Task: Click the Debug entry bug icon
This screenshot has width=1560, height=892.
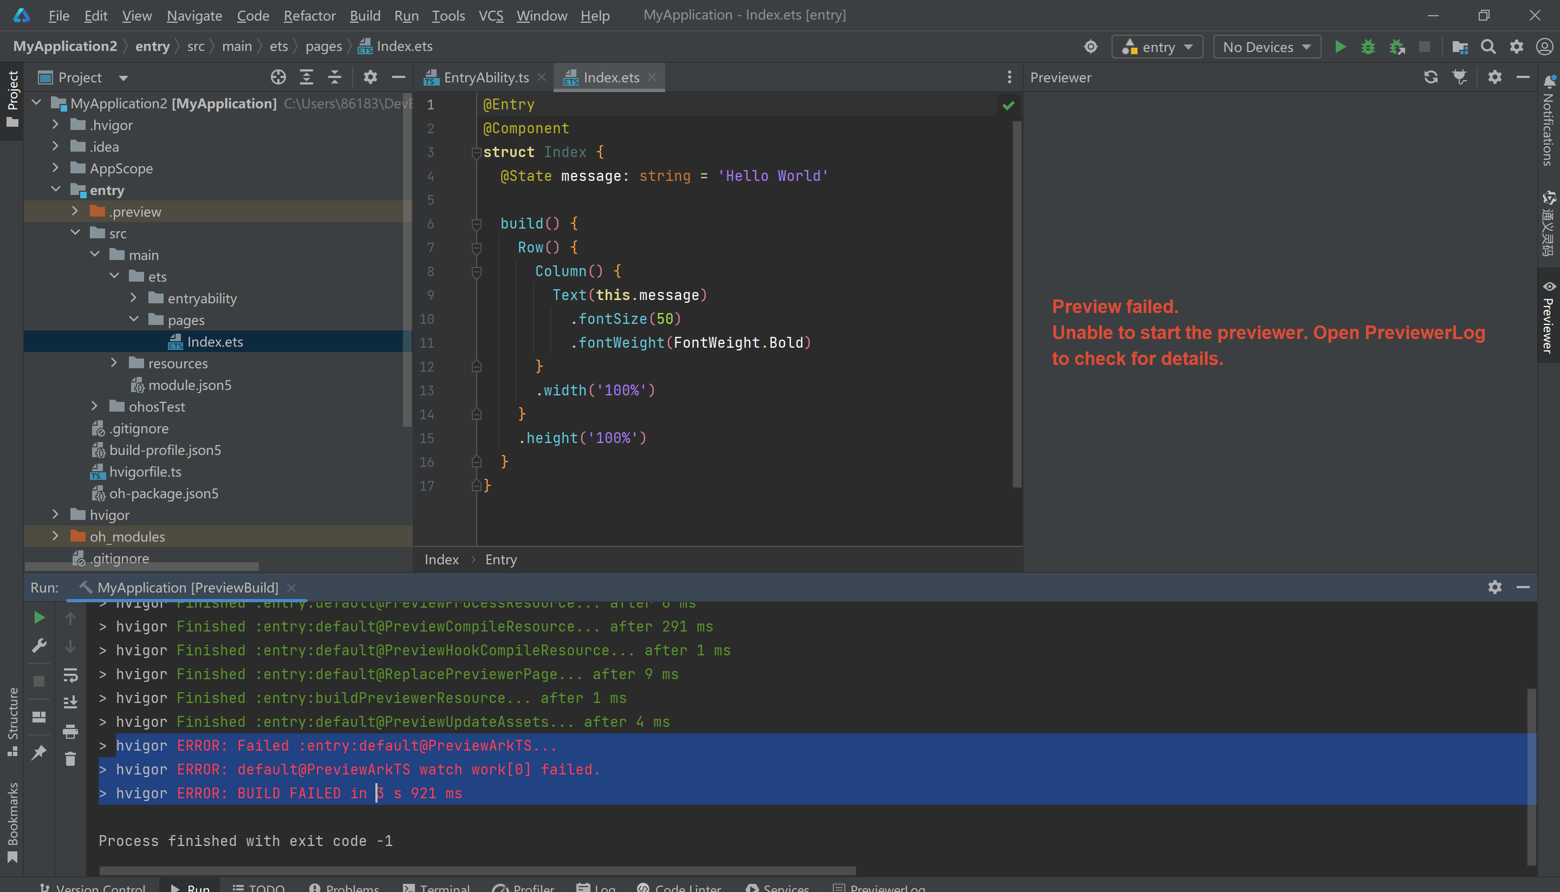Action: (1368, 47)
